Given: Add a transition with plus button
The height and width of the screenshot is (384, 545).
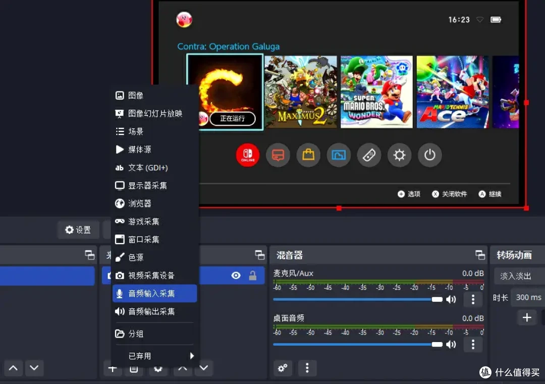Looking at the screenshot, I should [527, 317].
